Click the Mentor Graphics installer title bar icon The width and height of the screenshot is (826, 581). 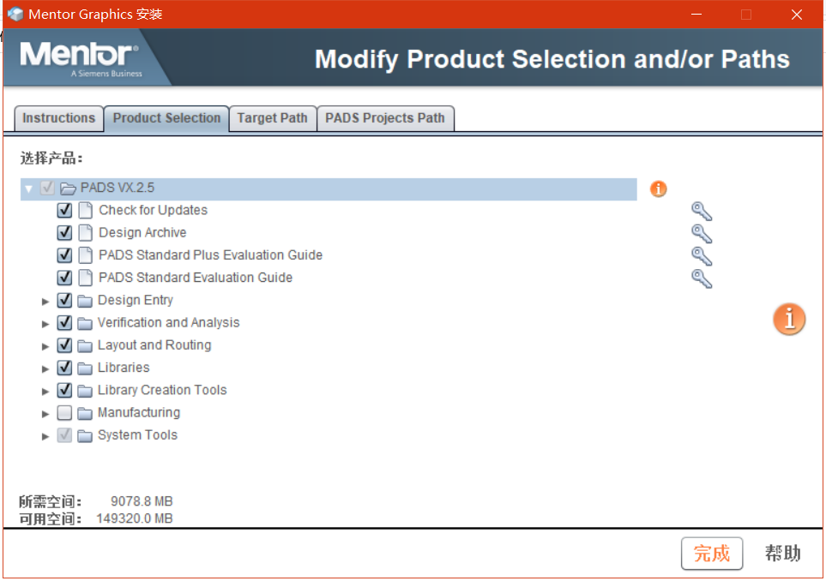pos(15,15)
